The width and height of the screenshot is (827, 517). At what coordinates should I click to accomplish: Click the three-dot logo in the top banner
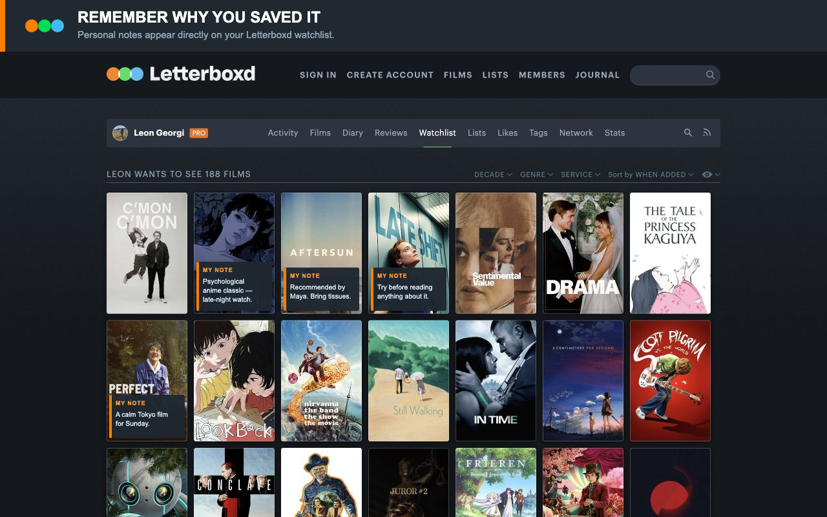point(45,26)
